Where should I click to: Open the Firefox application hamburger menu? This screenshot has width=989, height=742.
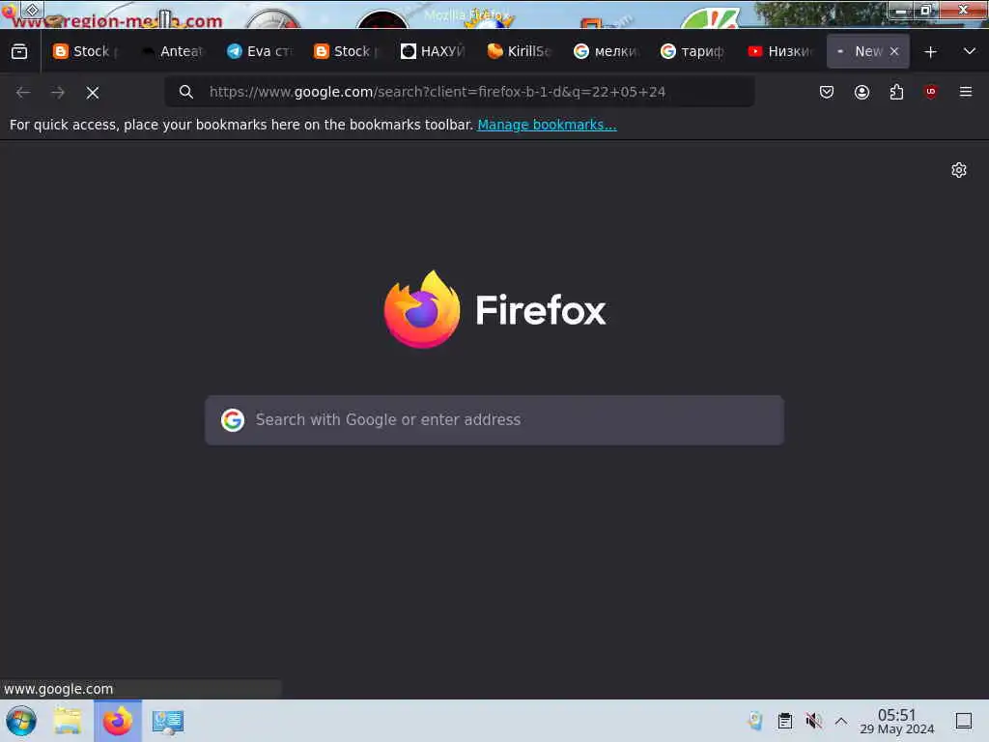pos(966,92)
